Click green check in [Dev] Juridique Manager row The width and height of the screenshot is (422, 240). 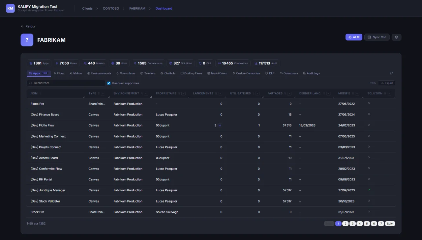coord(369,190)
